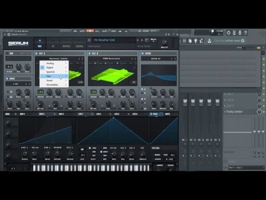
Task: Toggle filter routing for noise N
Action: (142, 99)
